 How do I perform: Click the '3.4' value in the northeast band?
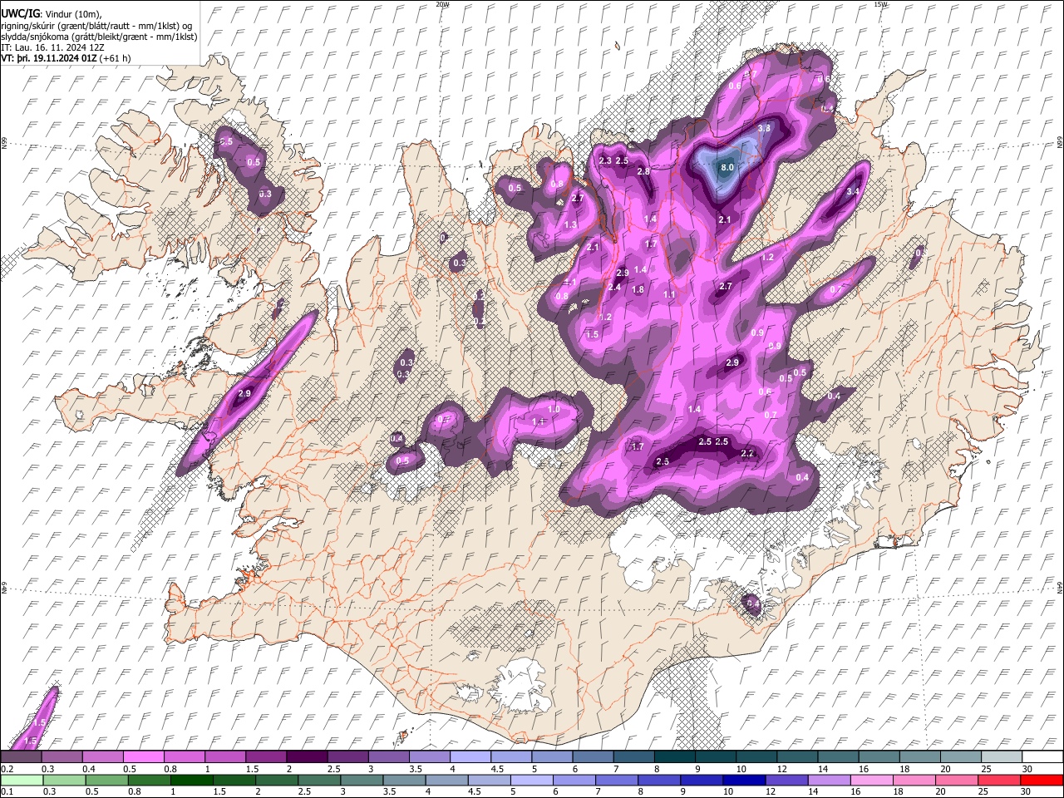click(852, 192)
